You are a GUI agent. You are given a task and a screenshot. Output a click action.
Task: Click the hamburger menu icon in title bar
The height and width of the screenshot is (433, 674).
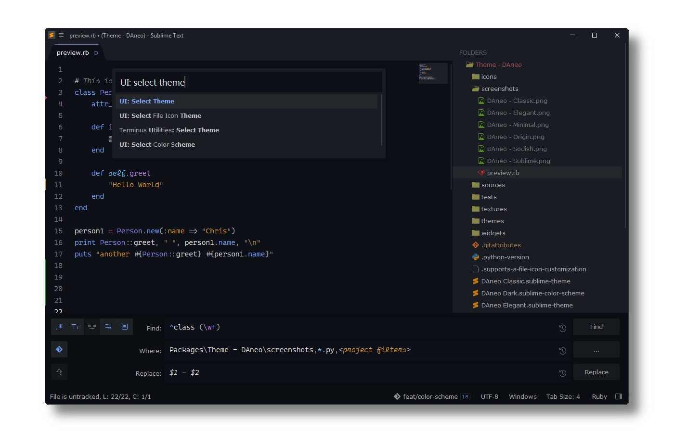(x=61, y=35)
